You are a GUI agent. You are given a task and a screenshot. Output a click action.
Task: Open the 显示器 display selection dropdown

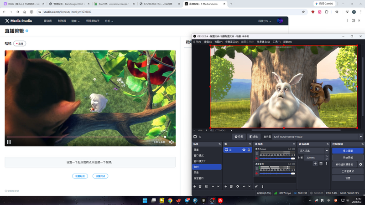pos(317,137)
